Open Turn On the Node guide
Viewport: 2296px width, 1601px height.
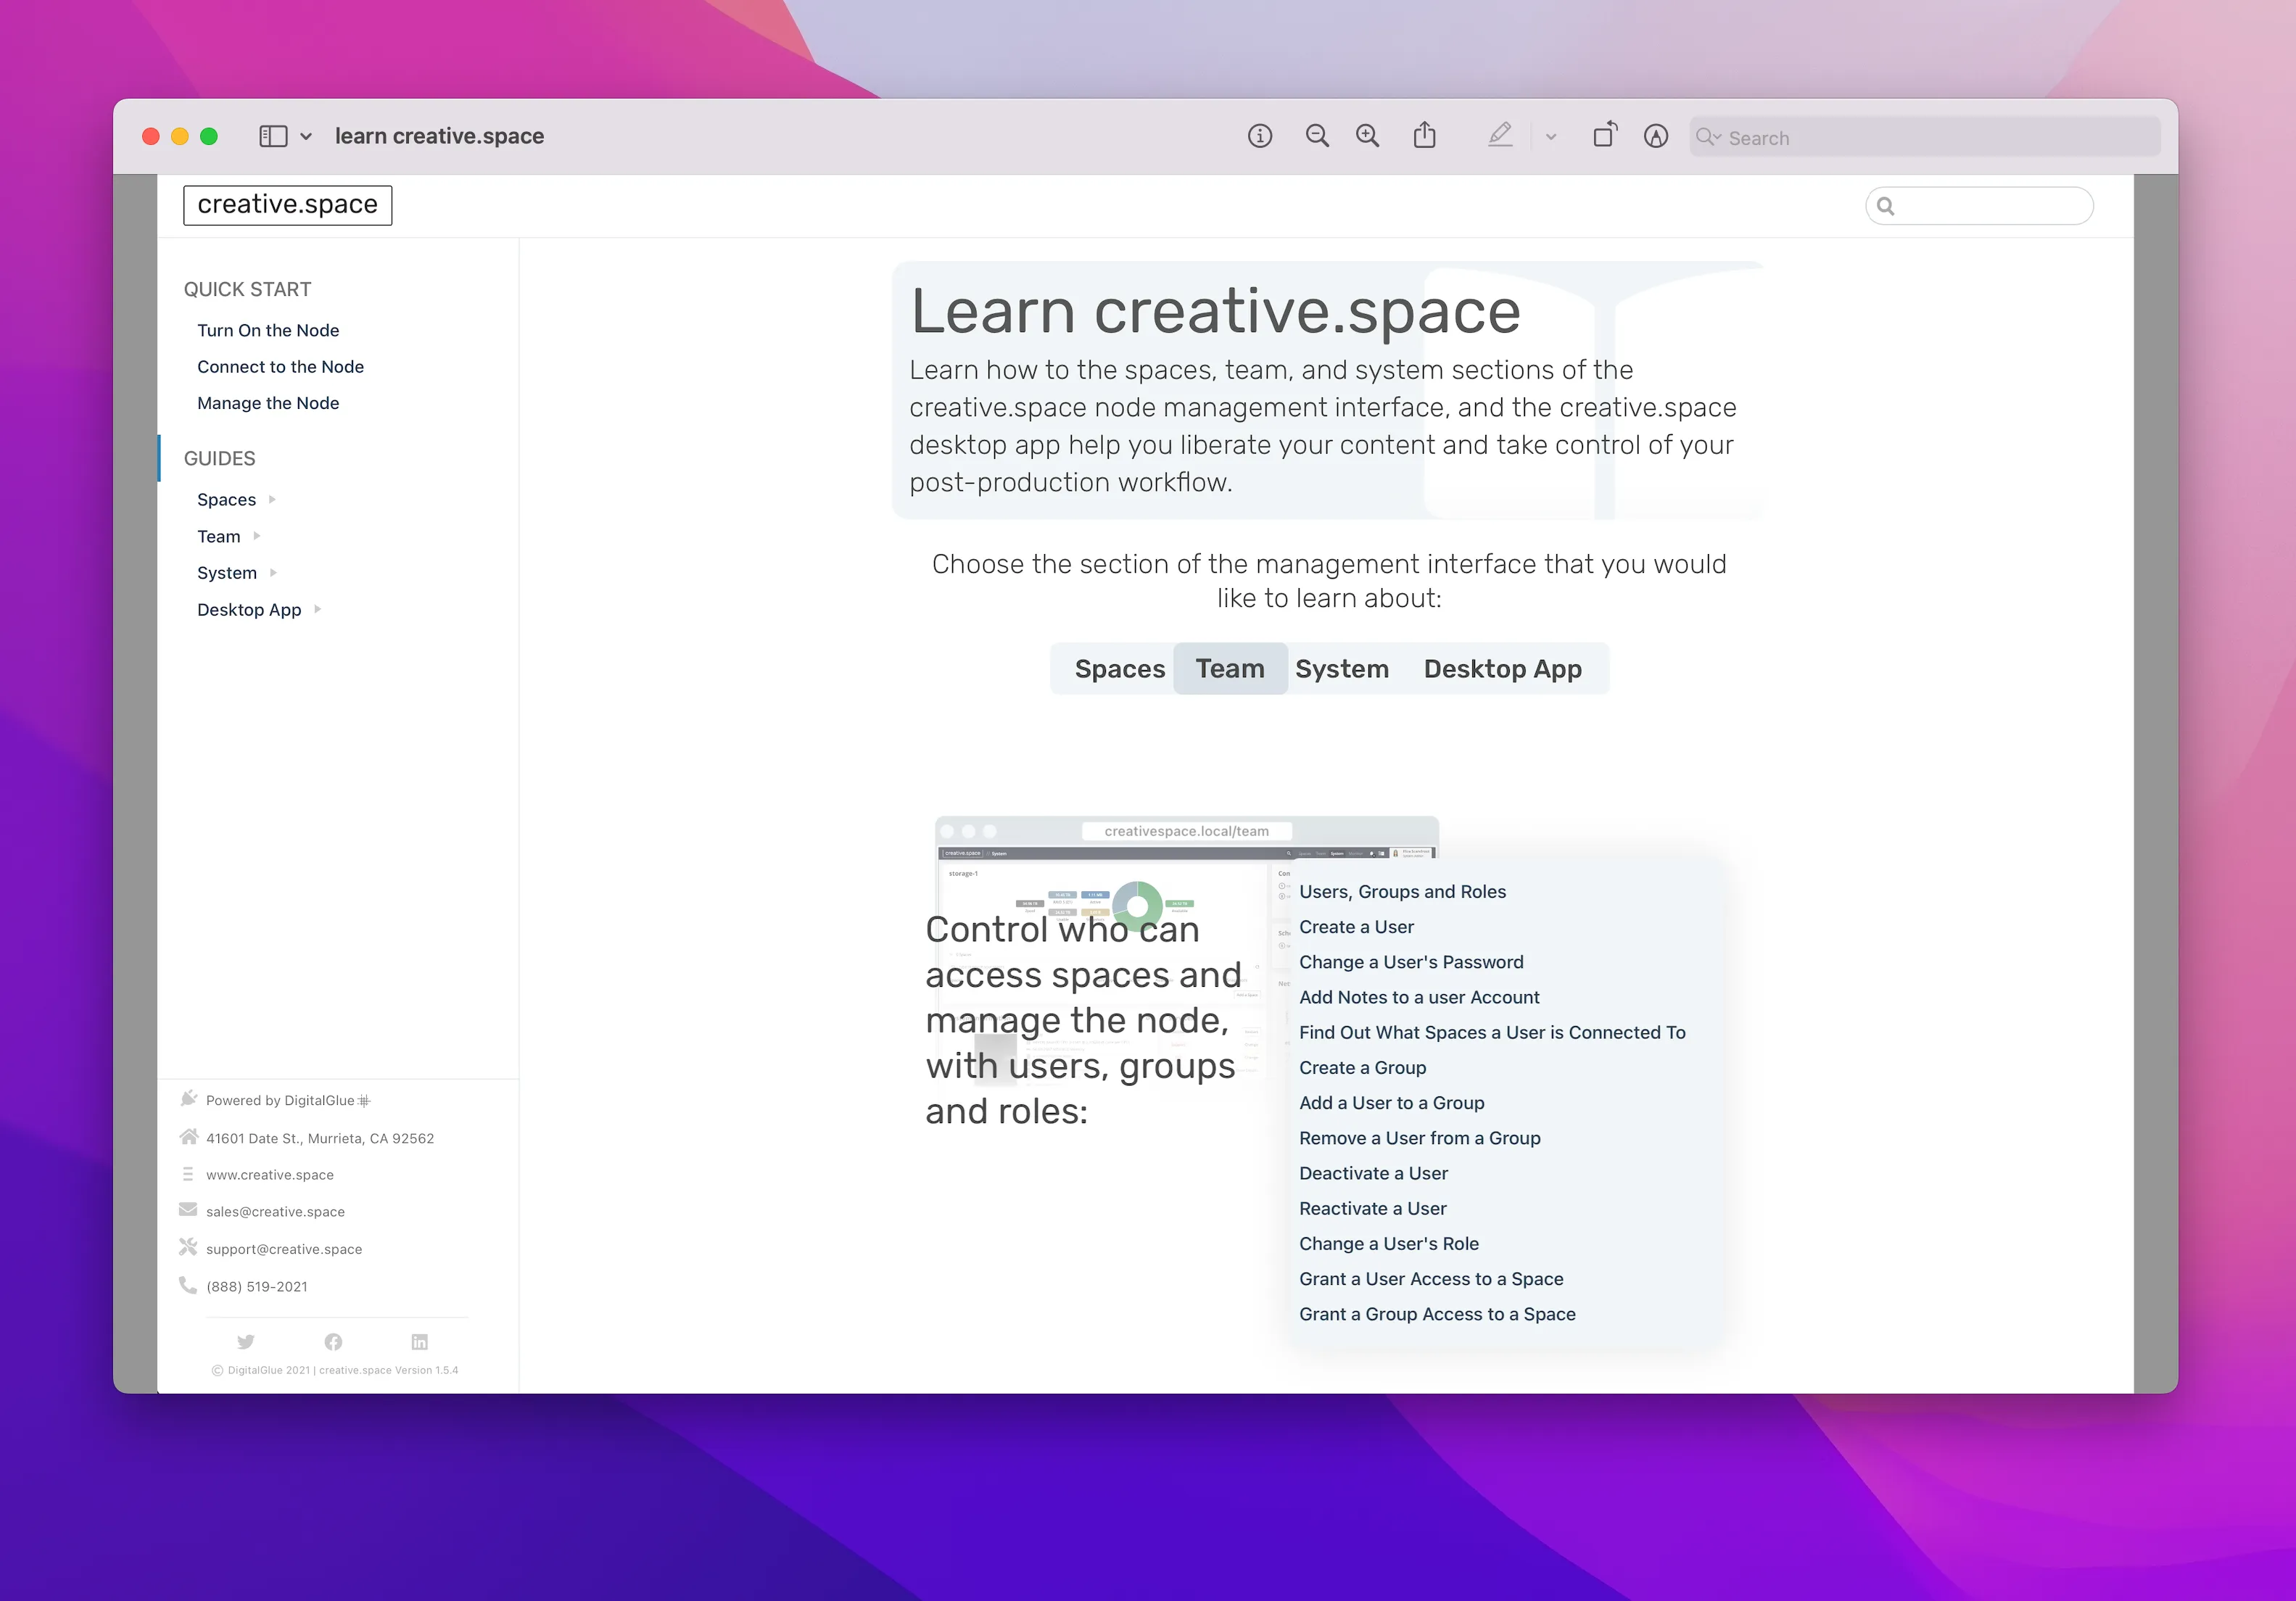[x=268, y=330]
